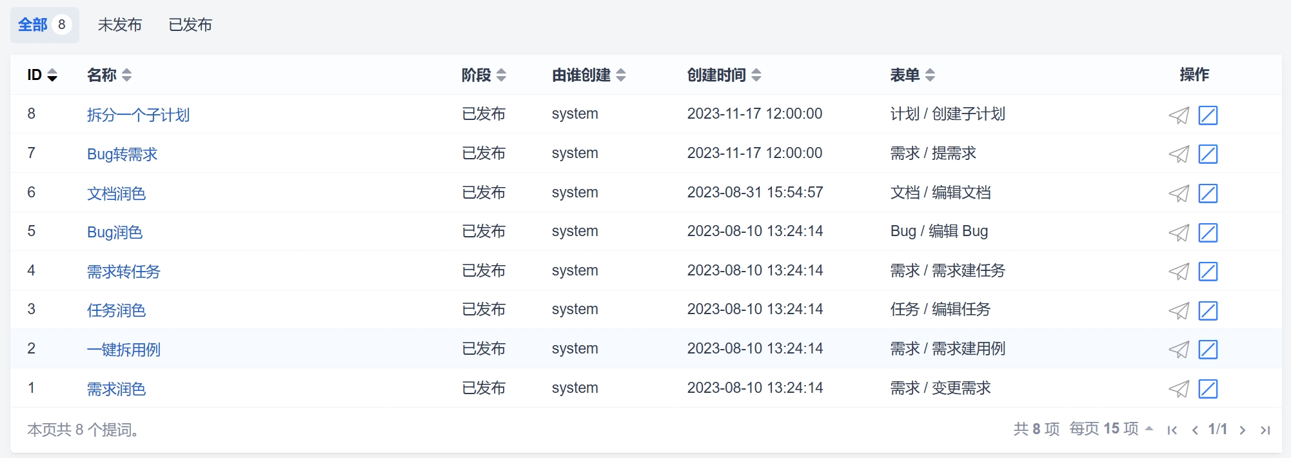The image size is (1291, 458).
Task: Go to the next page arrow
Action: (x=1243, y=430)
